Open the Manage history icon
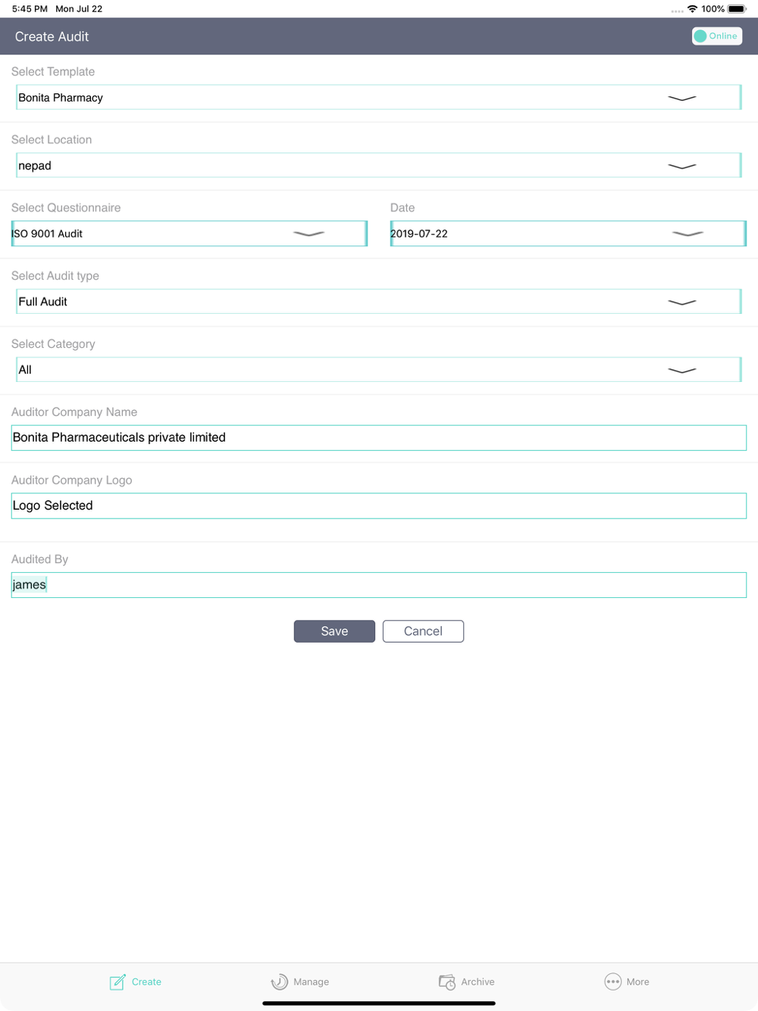The height and width of the screenshot is (1011, 758). coord(280,982)
